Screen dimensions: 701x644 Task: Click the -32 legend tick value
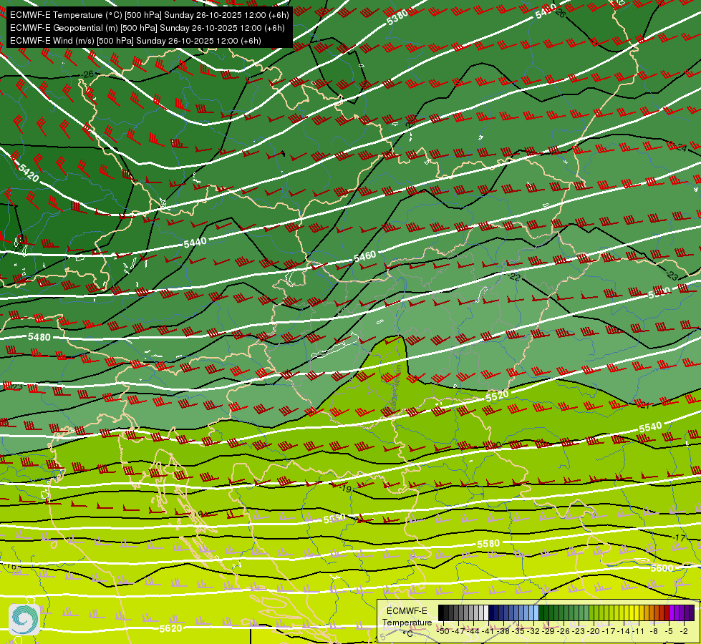533,632
